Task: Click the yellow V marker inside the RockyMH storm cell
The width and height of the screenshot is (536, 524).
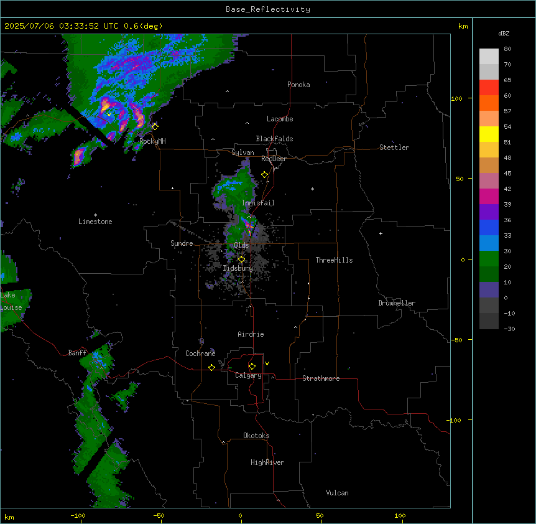Action: click(109, 115)
